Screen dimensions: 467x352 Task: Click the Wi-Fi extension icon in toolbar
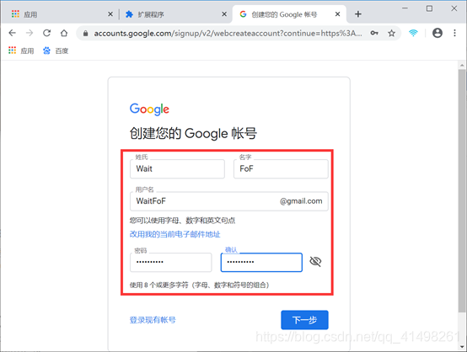tap(413, 33)
